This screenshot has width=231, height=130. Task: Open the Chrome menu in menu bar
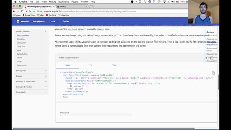click(x=23, y=1)
